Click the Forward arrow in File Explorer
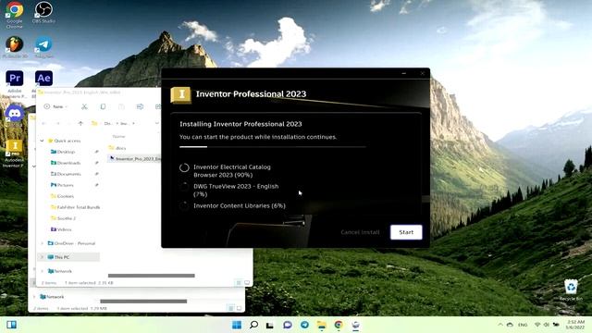 pos(58,123)
